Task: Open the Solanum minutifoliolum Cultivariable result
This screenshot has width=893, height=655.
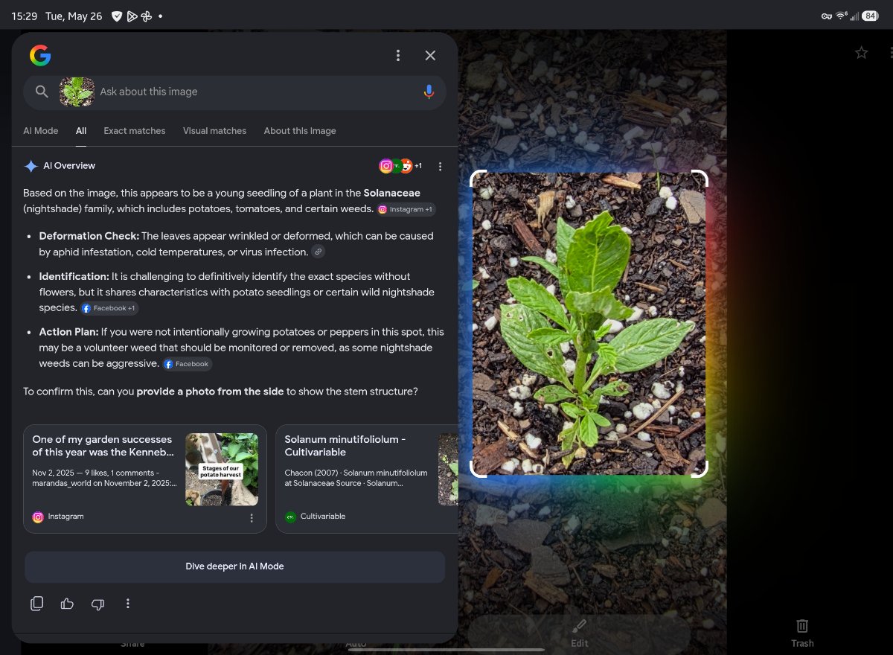Action: point(367,479)
